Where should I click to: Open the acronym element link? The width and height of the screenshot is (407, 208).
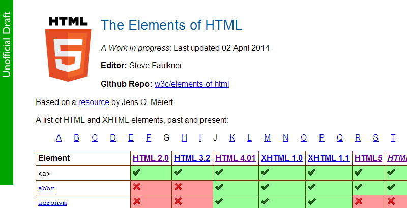52,203
